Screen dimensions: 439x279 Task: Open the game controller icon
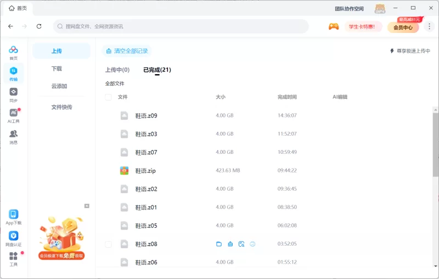click(x=334, y=26)
